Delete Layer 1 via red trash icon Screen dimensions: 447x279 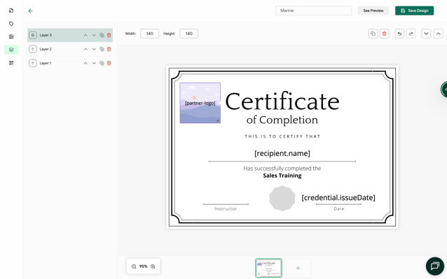point(109,63)
